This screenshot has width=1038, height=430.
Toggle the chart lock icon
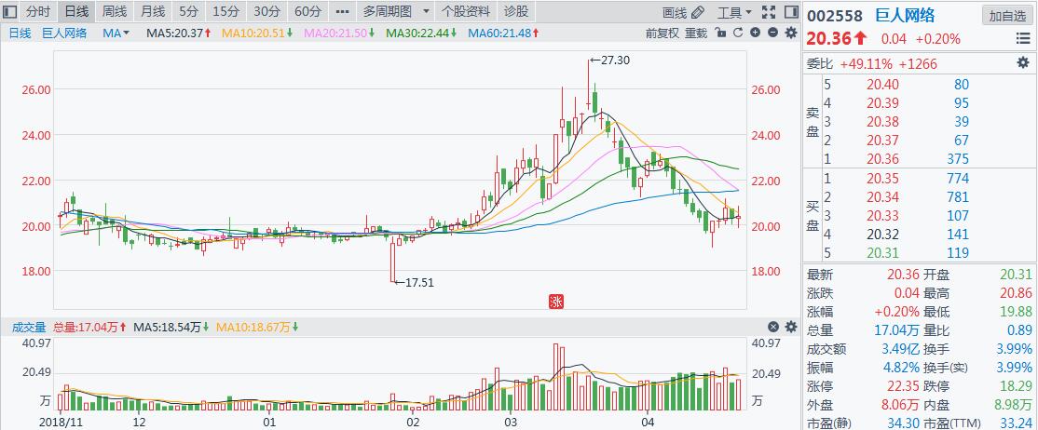click(722, 33)
